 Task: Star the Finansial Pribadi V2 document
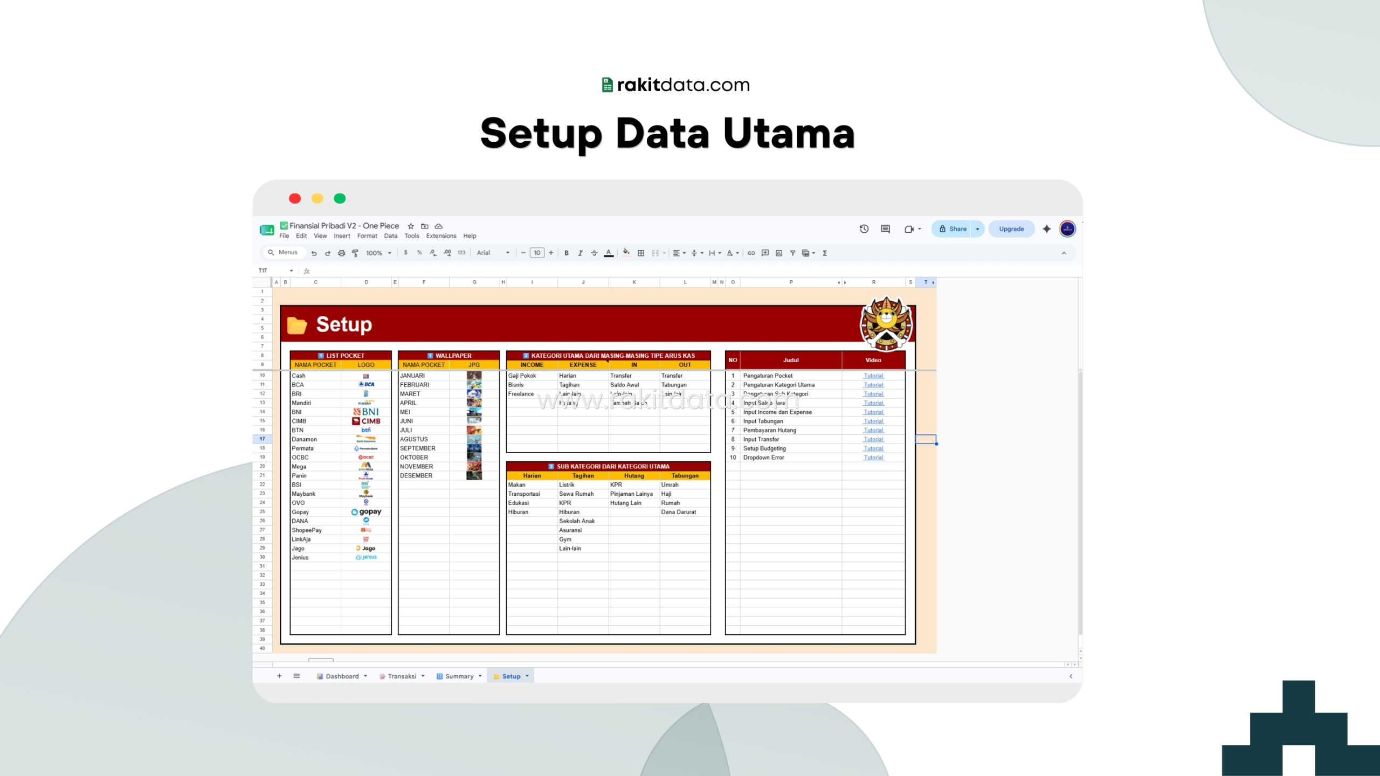pos(411,226)
